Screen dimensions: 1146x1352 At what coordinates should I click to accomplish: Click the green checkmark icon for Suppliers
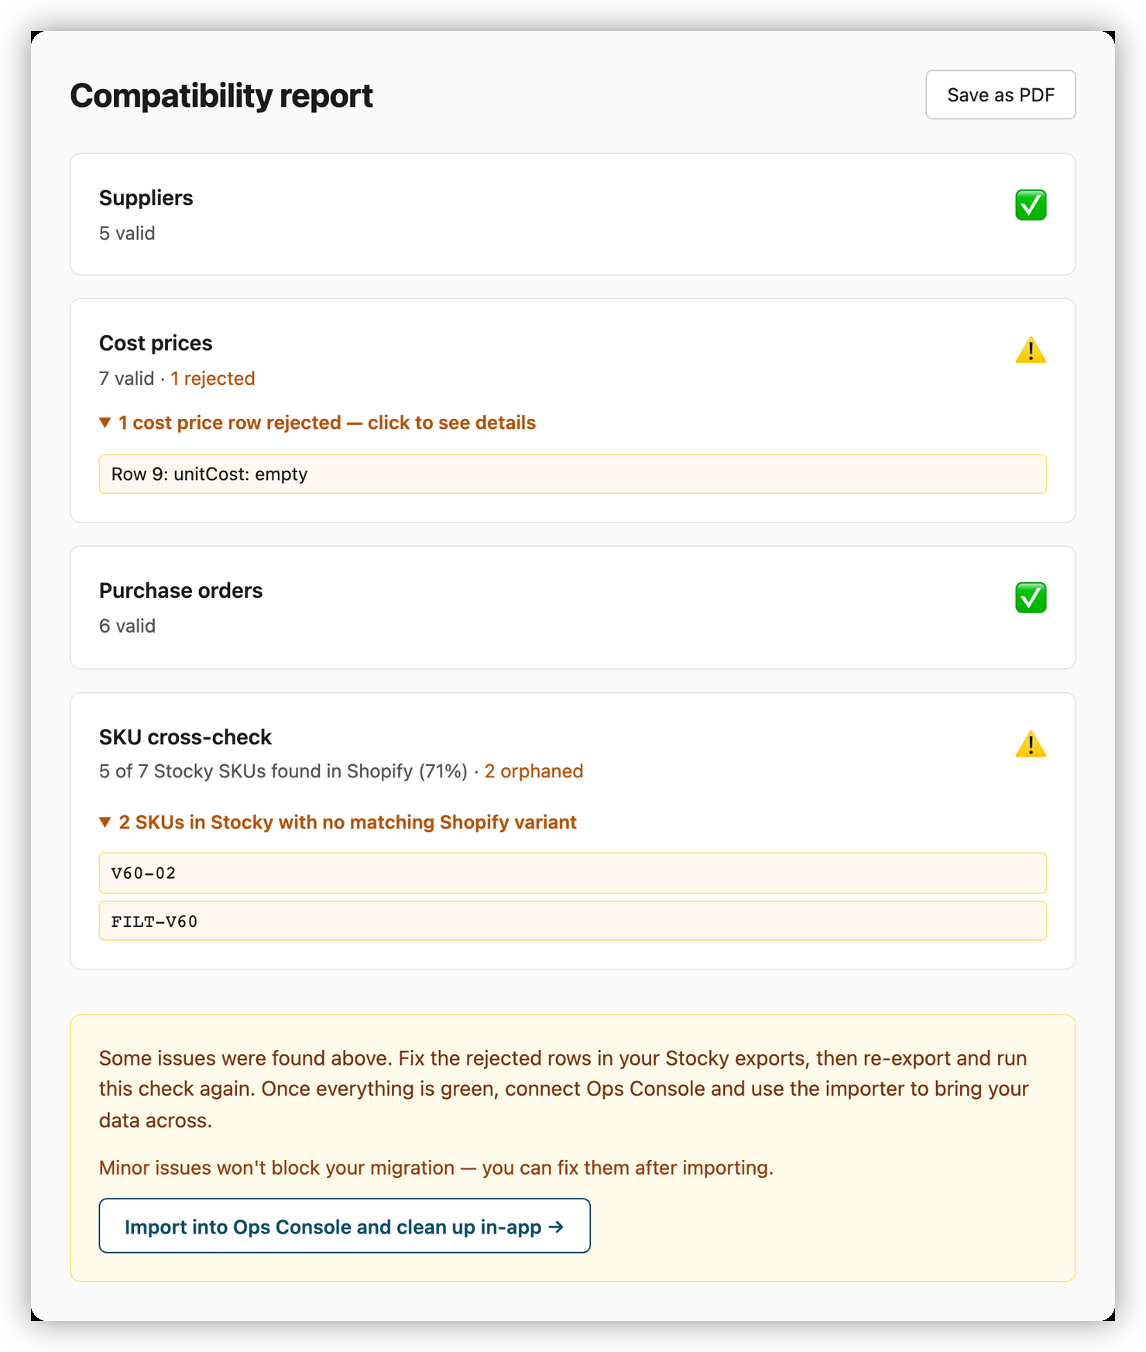coord(1031,205)
